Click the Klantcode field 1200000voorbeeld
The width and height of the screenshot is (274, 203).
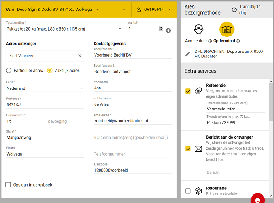133,170
